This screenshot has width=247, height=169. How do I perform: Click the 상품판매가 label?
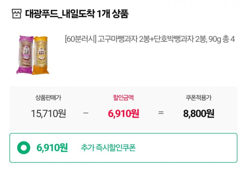(x=48, y=98)
